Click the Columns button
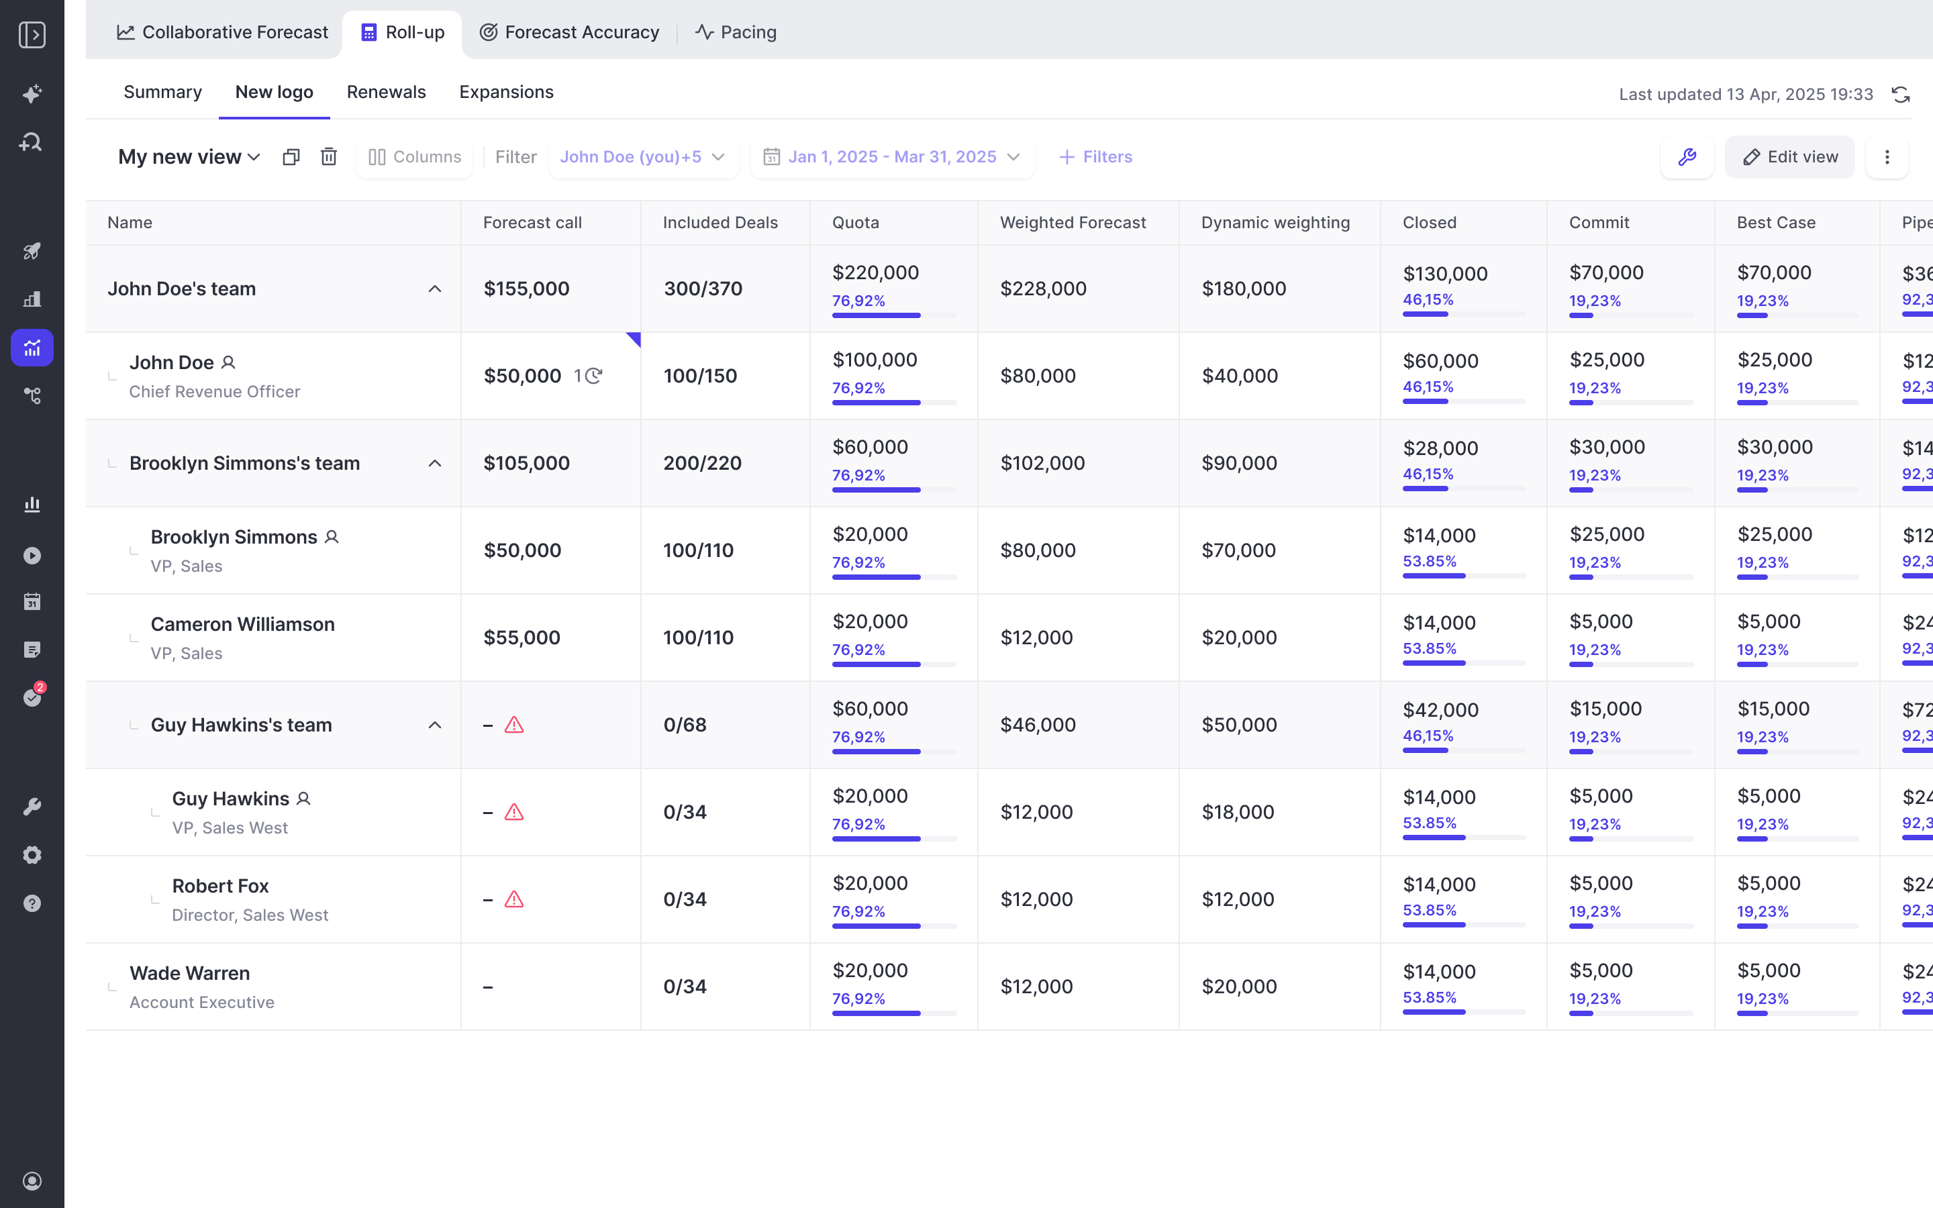Screen dimensions: 1933x1208 point(415,156)
